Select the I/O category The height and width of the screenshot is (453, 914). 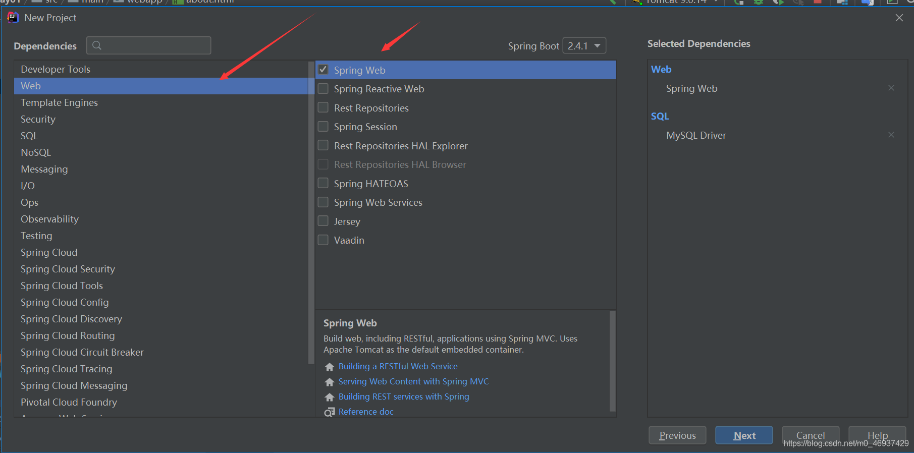(161, 186)
